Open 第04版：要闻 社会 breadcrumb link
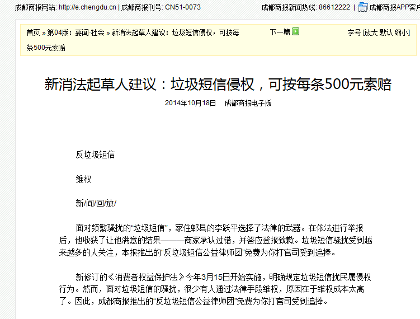The width and height of the screenshot is (420, 319). 76,32
